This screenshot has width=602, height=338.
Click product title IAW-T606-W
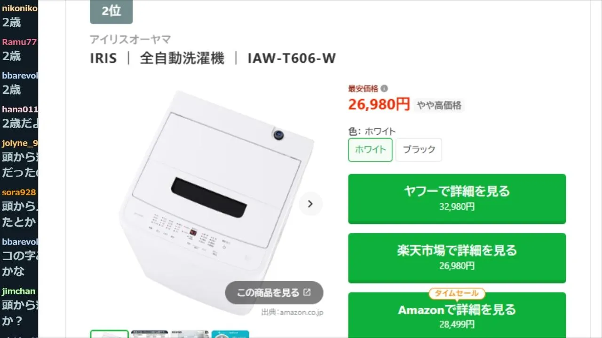click(292, 58)
